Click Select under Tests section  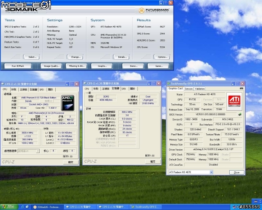click(x=32, y=57)
